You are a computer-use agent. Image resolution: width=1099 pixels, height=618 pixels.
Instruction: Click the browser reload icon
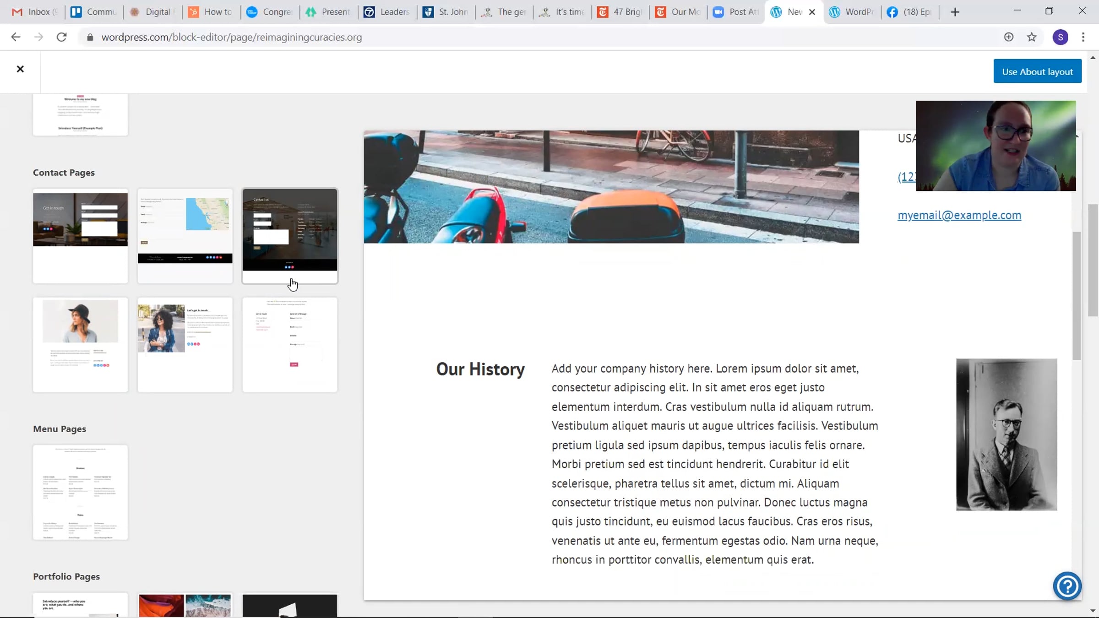click(61, 37)
